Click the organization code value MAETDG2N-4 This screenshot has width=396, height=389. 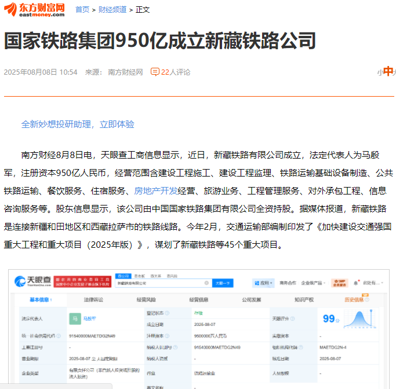click(x=333, y=347)
